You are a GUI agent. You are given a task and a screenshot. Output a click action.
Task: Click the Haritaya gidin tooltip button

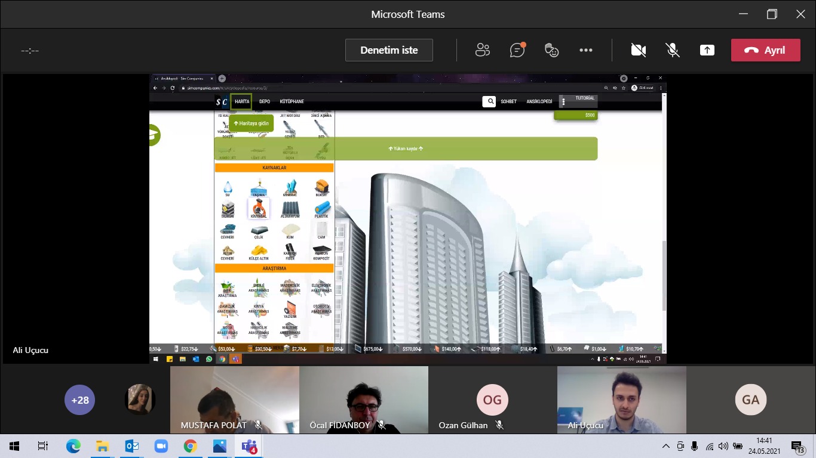[251, 123]
